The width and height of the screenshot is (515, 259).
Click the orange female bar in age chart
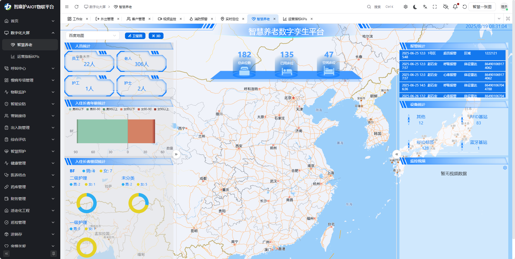point(140,131)
